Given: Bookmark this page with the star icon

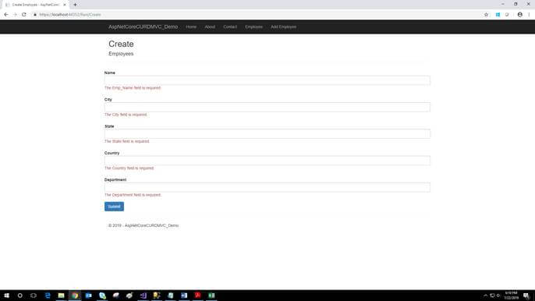Looking at the screenshot, I should tap(486, 15).
